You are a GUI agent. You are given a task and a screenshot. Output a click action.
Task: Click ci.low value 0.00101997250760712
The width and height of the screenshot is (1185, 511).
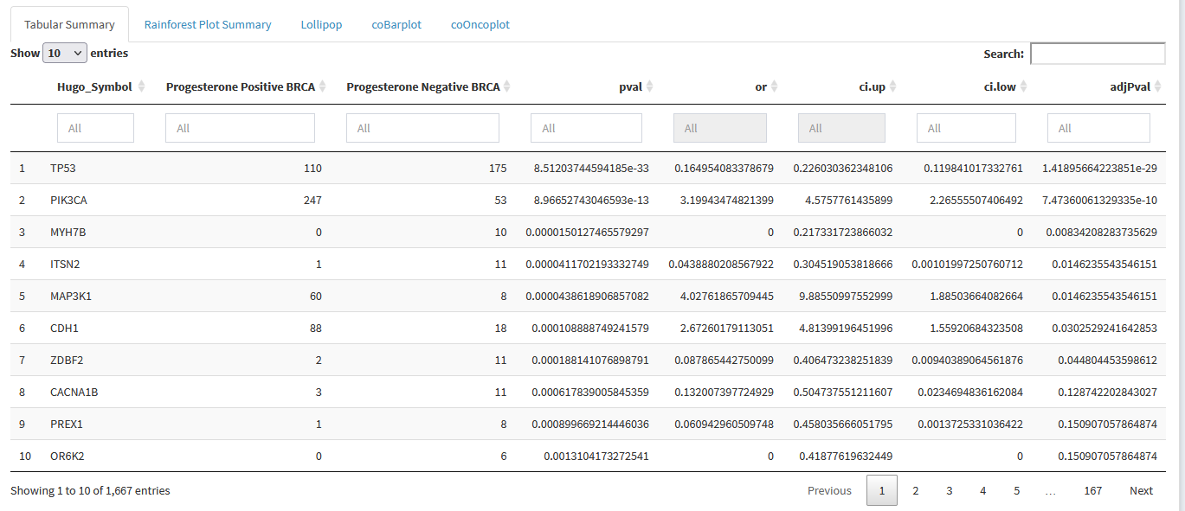[x=967, y=264]
